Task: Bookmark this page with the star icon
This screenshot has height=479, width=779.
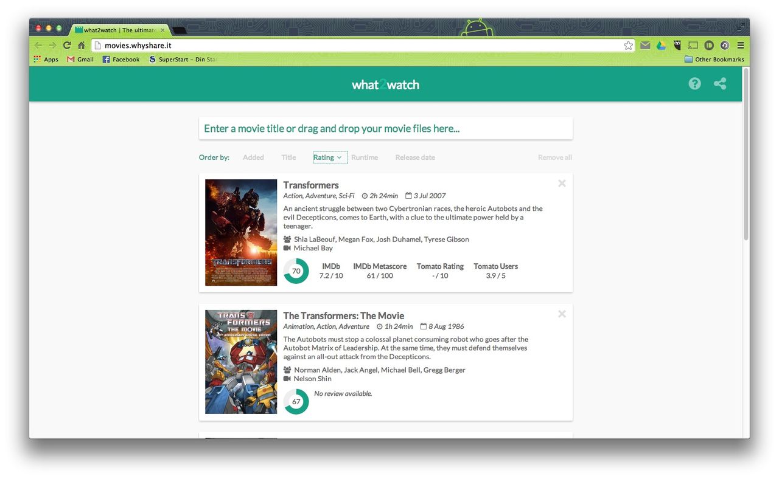Action: click(x=628, y=45)
